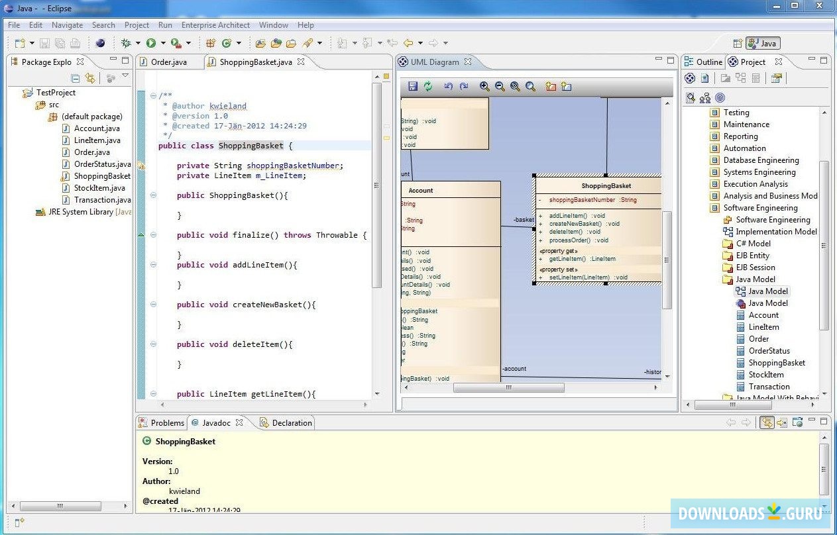Zoom in on the UML diagram
837x535 pixels.
(484, 86)
